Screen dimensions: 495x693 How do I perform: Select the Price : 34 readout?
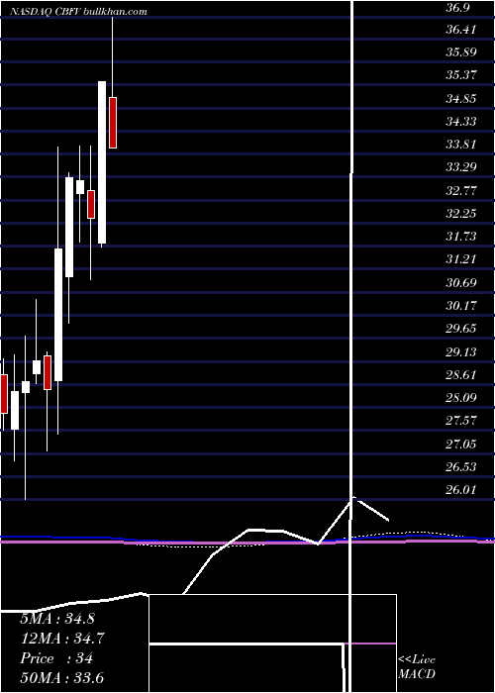coord(56,658)
